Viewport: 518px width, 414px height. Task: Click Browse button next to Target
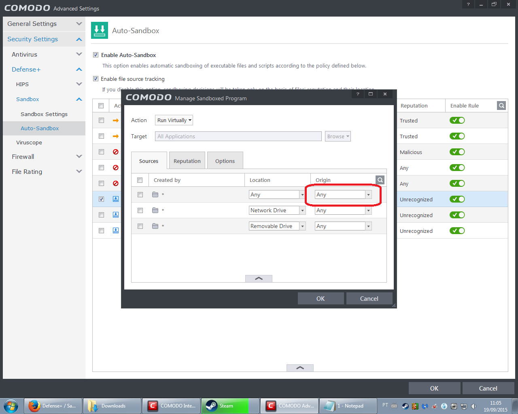(x=338, y=136)
